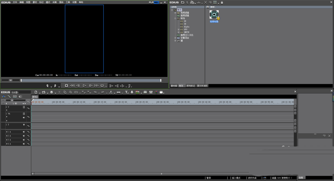Step forward one frame

[x=91, y=85]
